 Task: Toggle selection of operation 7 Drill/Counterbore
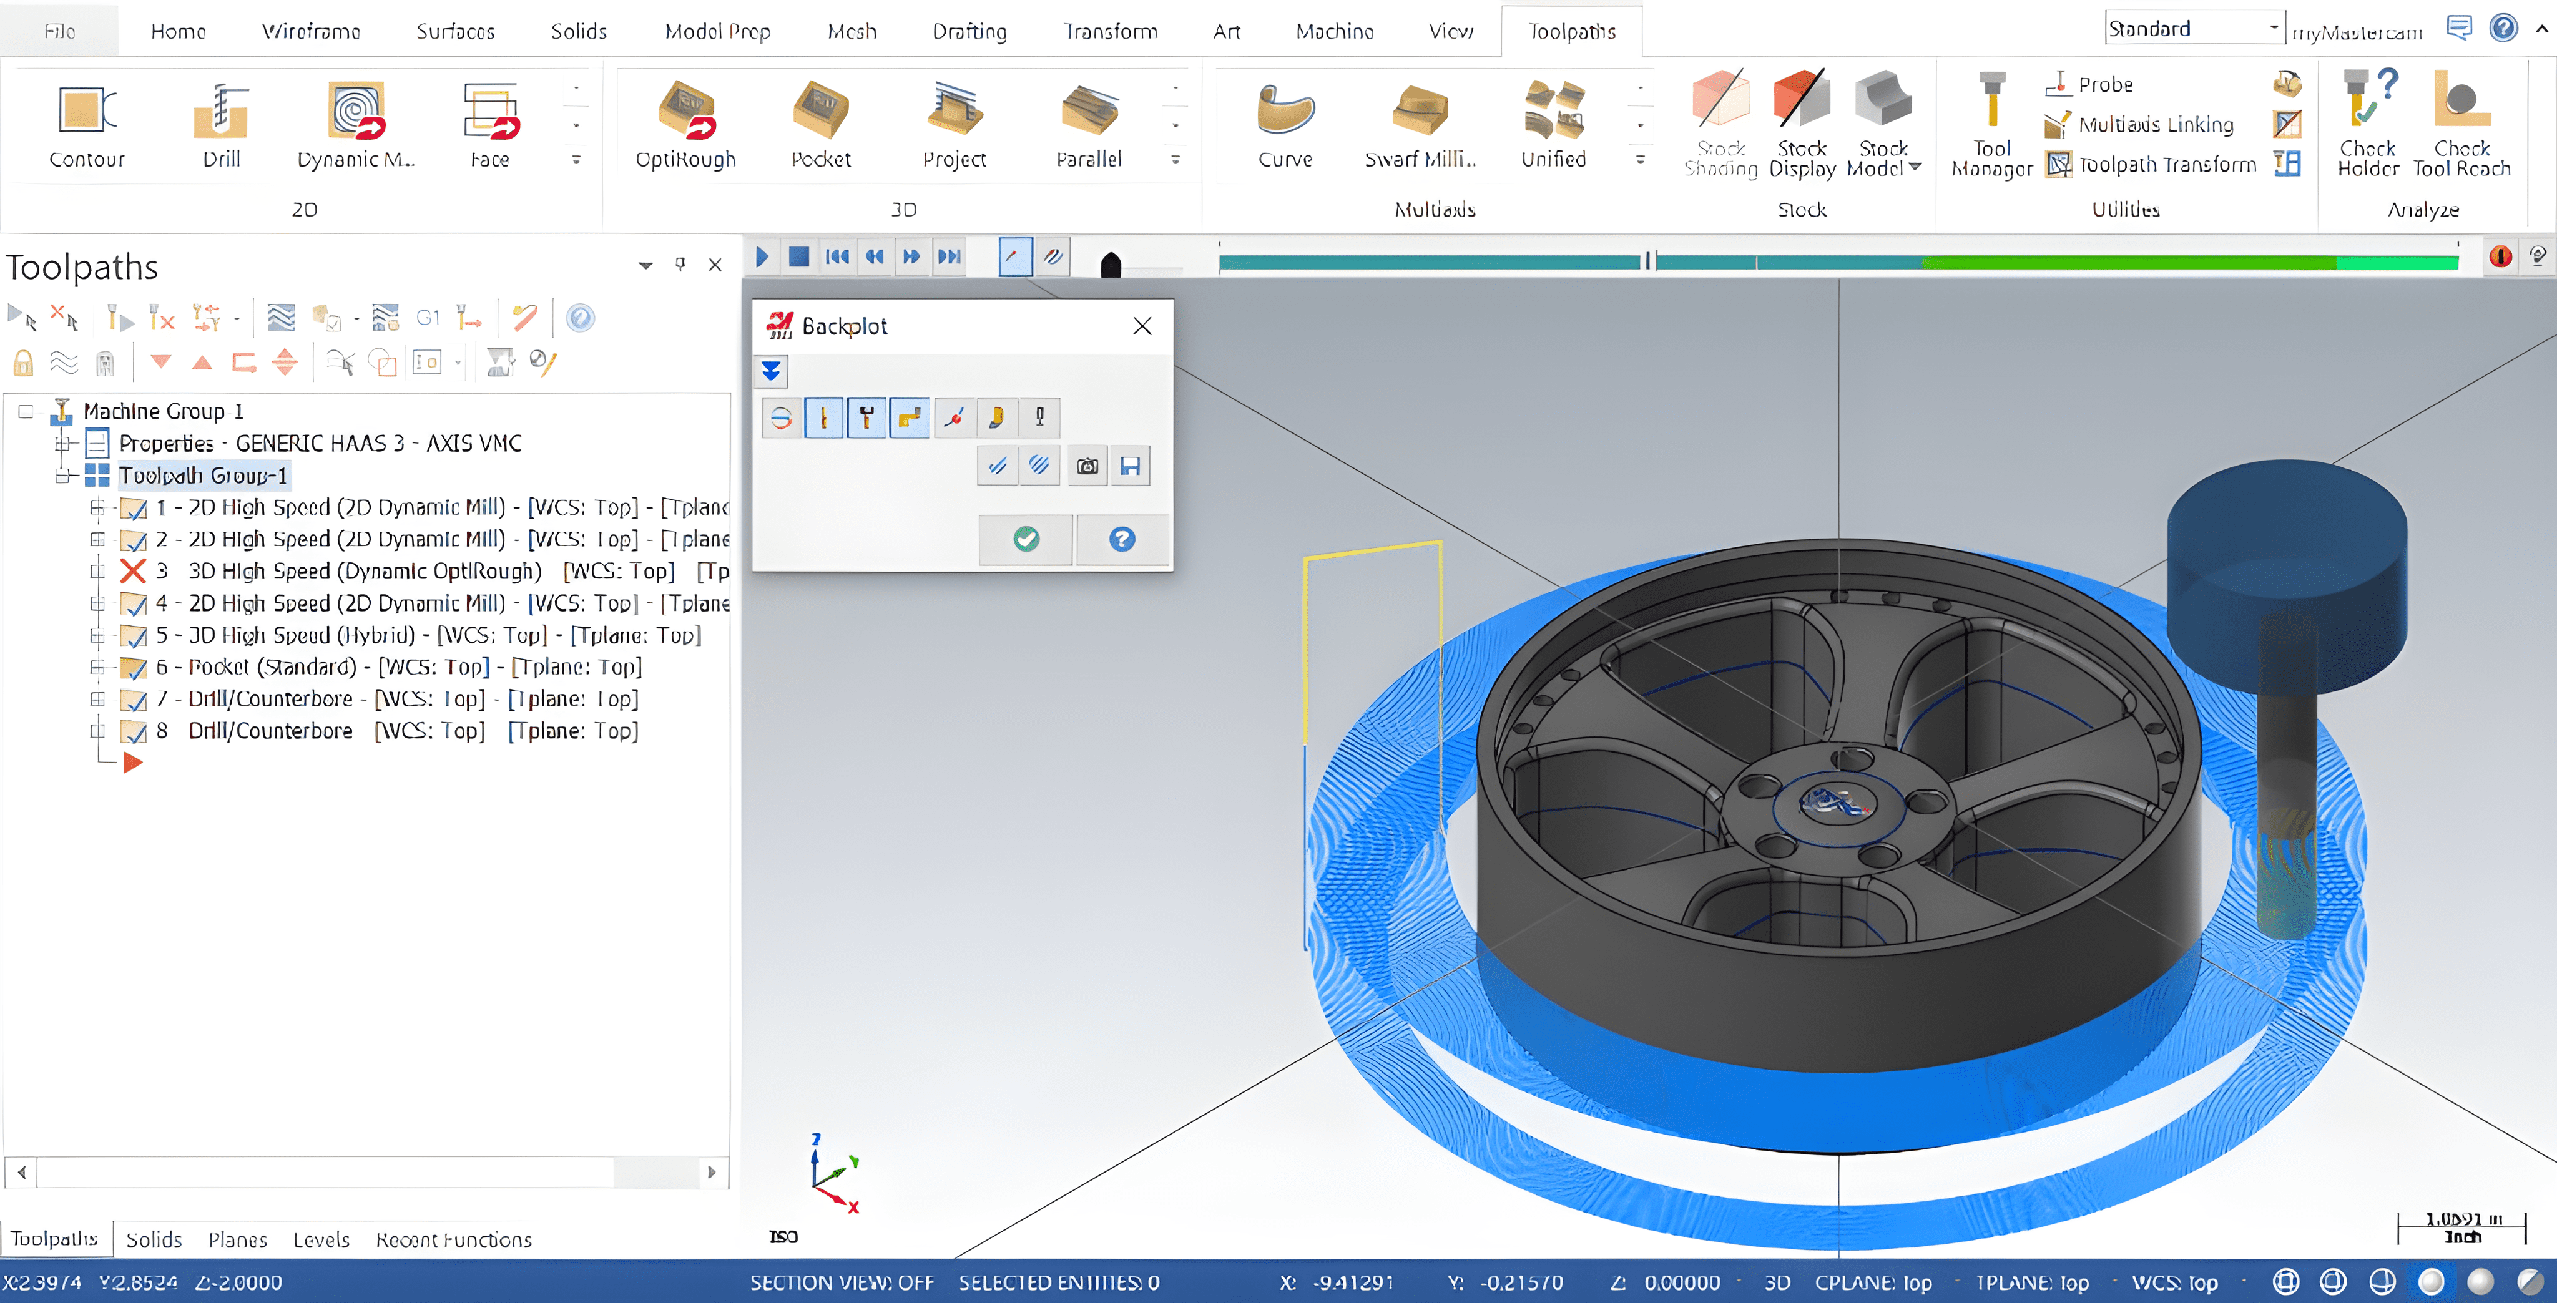point(133,700)
